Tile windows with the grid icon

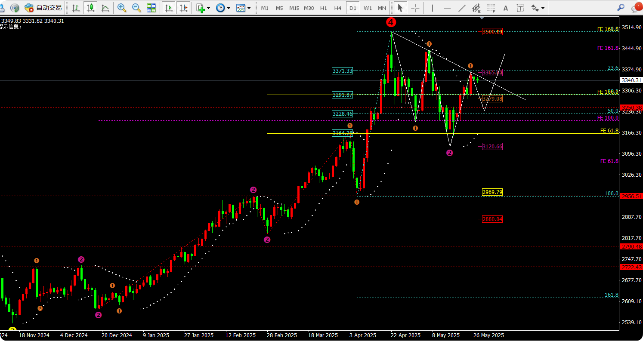pos(151,8)
